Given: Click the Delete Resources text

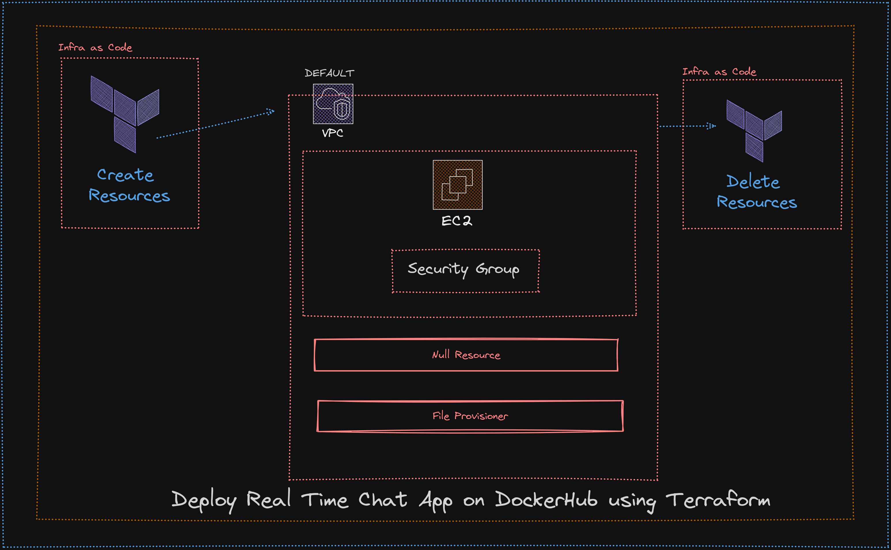Looking at the screenshot, I should point(757,191).
